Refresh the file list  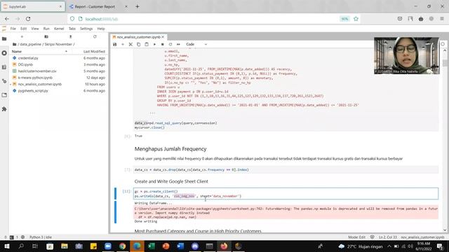[x=95, y=36]
